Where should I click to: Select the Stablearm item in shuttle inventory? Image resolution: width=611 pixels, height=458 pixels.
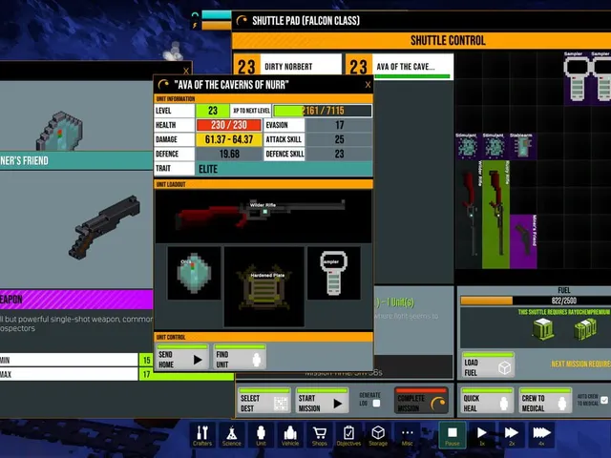(523, 146)
